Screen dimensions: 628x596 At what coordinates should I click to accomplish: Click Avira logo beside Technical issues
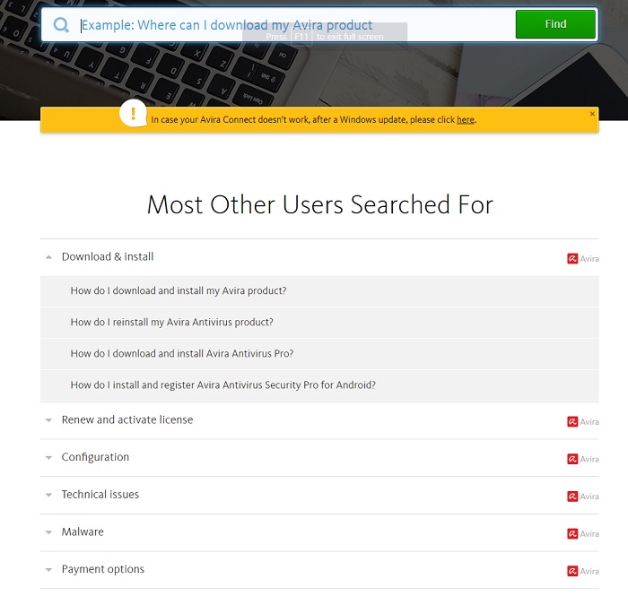point(583,497)
